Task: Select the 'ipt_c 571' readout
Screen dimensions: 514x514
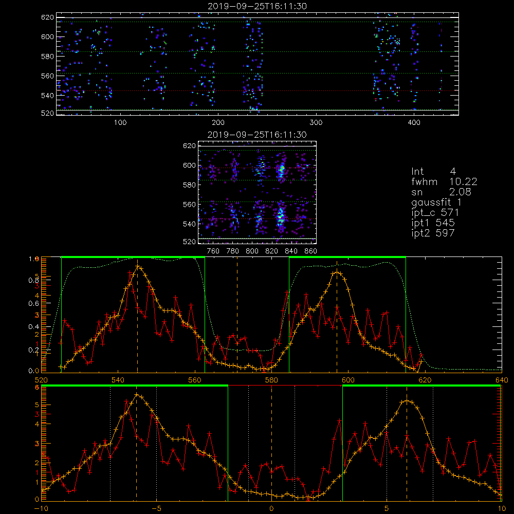Action: (x=435, y=212)
